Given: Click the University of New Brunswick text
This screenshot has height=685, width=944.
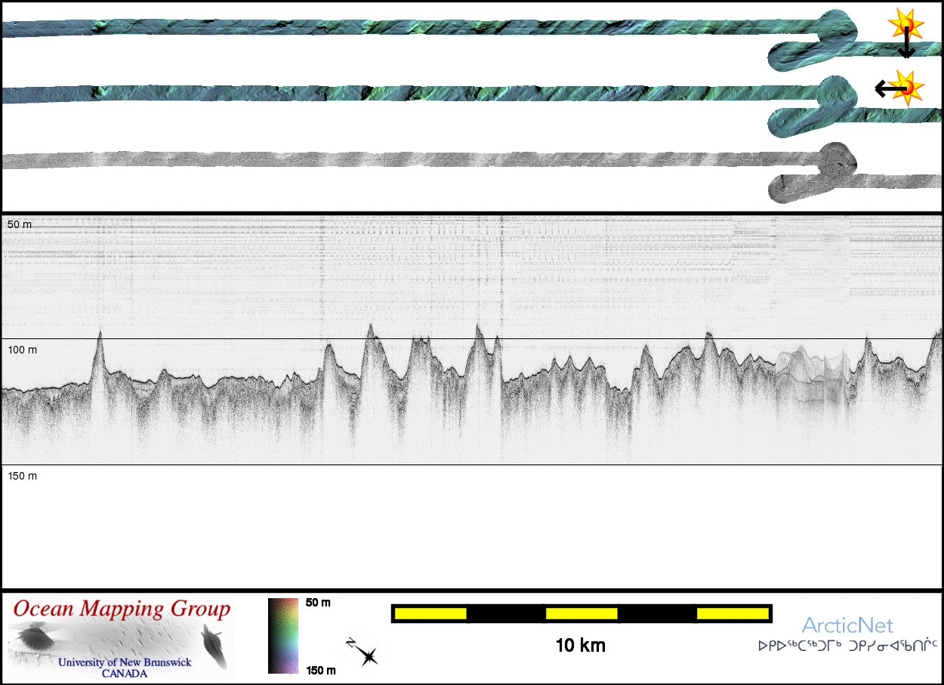Looking at the screenshot, I should (125, 663).
